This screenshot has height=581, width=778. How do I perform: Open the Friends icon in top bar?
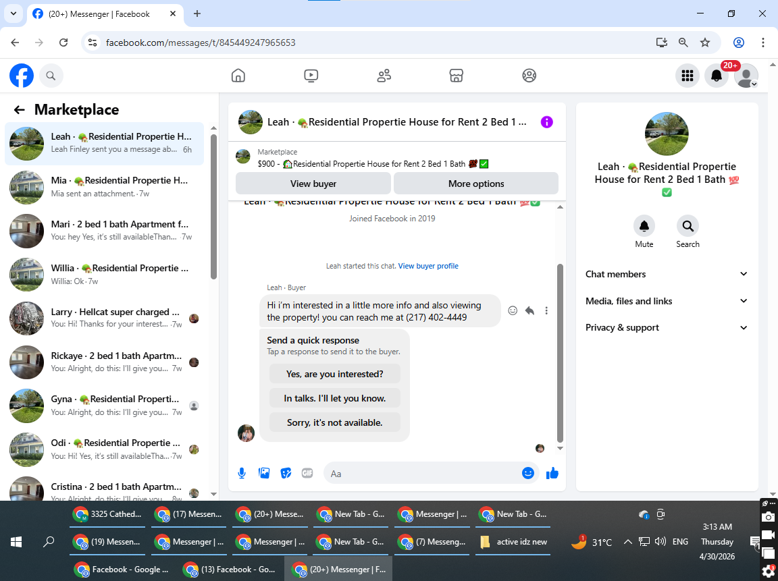[384, 76]
